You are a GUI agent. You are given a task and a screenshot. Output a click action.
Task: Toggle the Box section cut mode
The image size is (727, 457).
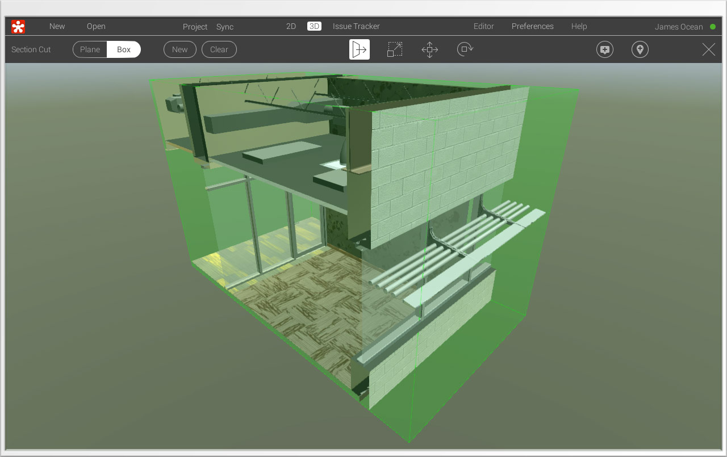point(124,49)
